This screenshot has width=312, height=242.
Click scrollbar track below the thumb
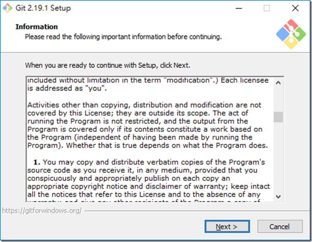click(278, 157)
